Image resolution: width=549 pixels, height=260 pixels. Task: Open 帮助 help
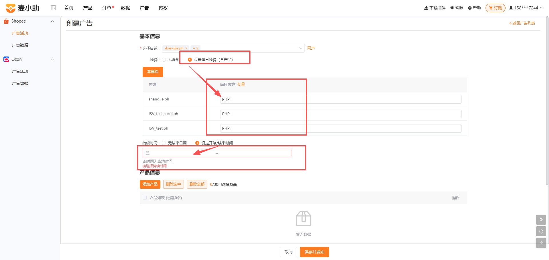pos(474,8)
